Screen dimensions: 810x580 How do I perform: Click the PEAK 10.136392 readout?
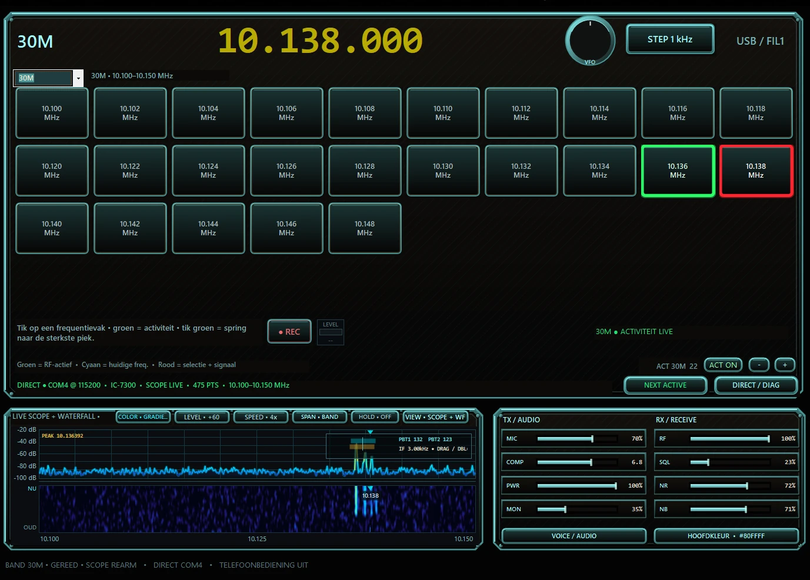point(62,436)
